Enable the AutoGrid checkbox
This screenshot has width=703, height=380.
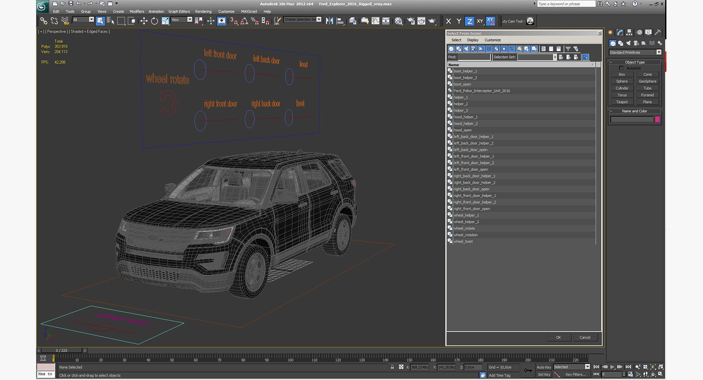point(621,68)
